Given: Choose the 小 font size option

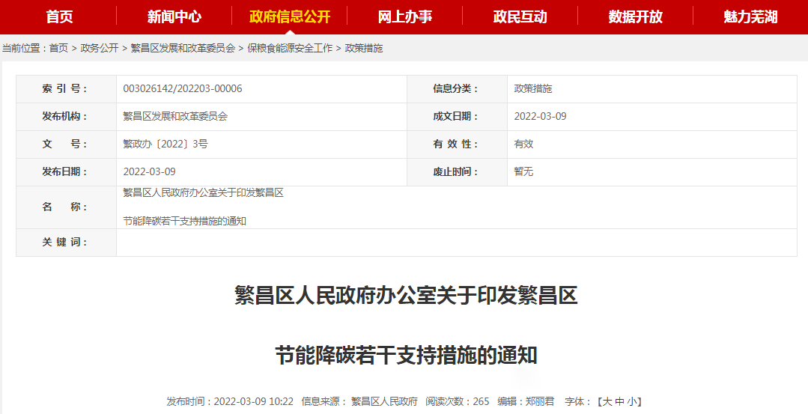Looking at the screenshot, I should 632,401.
